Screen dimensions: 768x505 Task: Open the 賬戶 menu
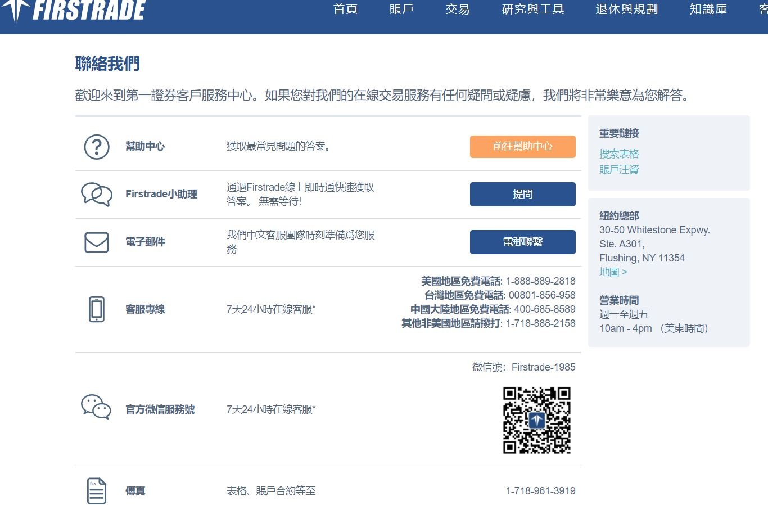click(401, 9)
